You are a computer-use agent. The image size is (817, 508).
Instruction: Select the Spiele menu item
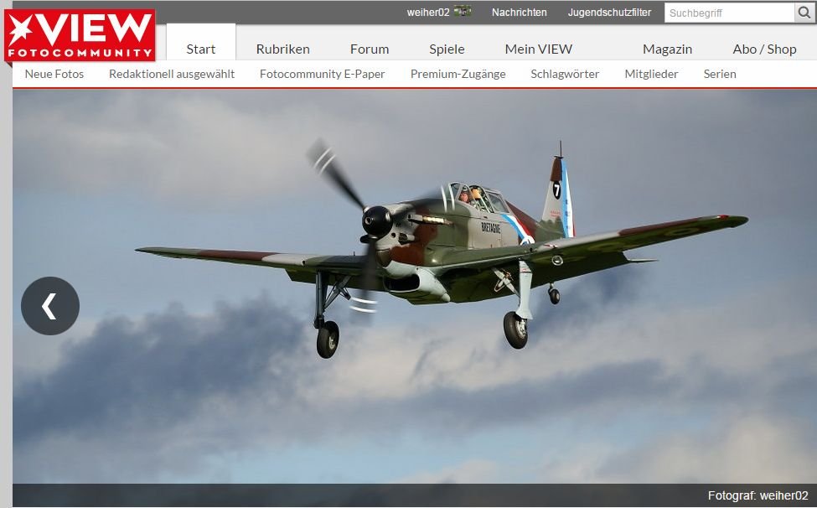(x=447, y=49)
